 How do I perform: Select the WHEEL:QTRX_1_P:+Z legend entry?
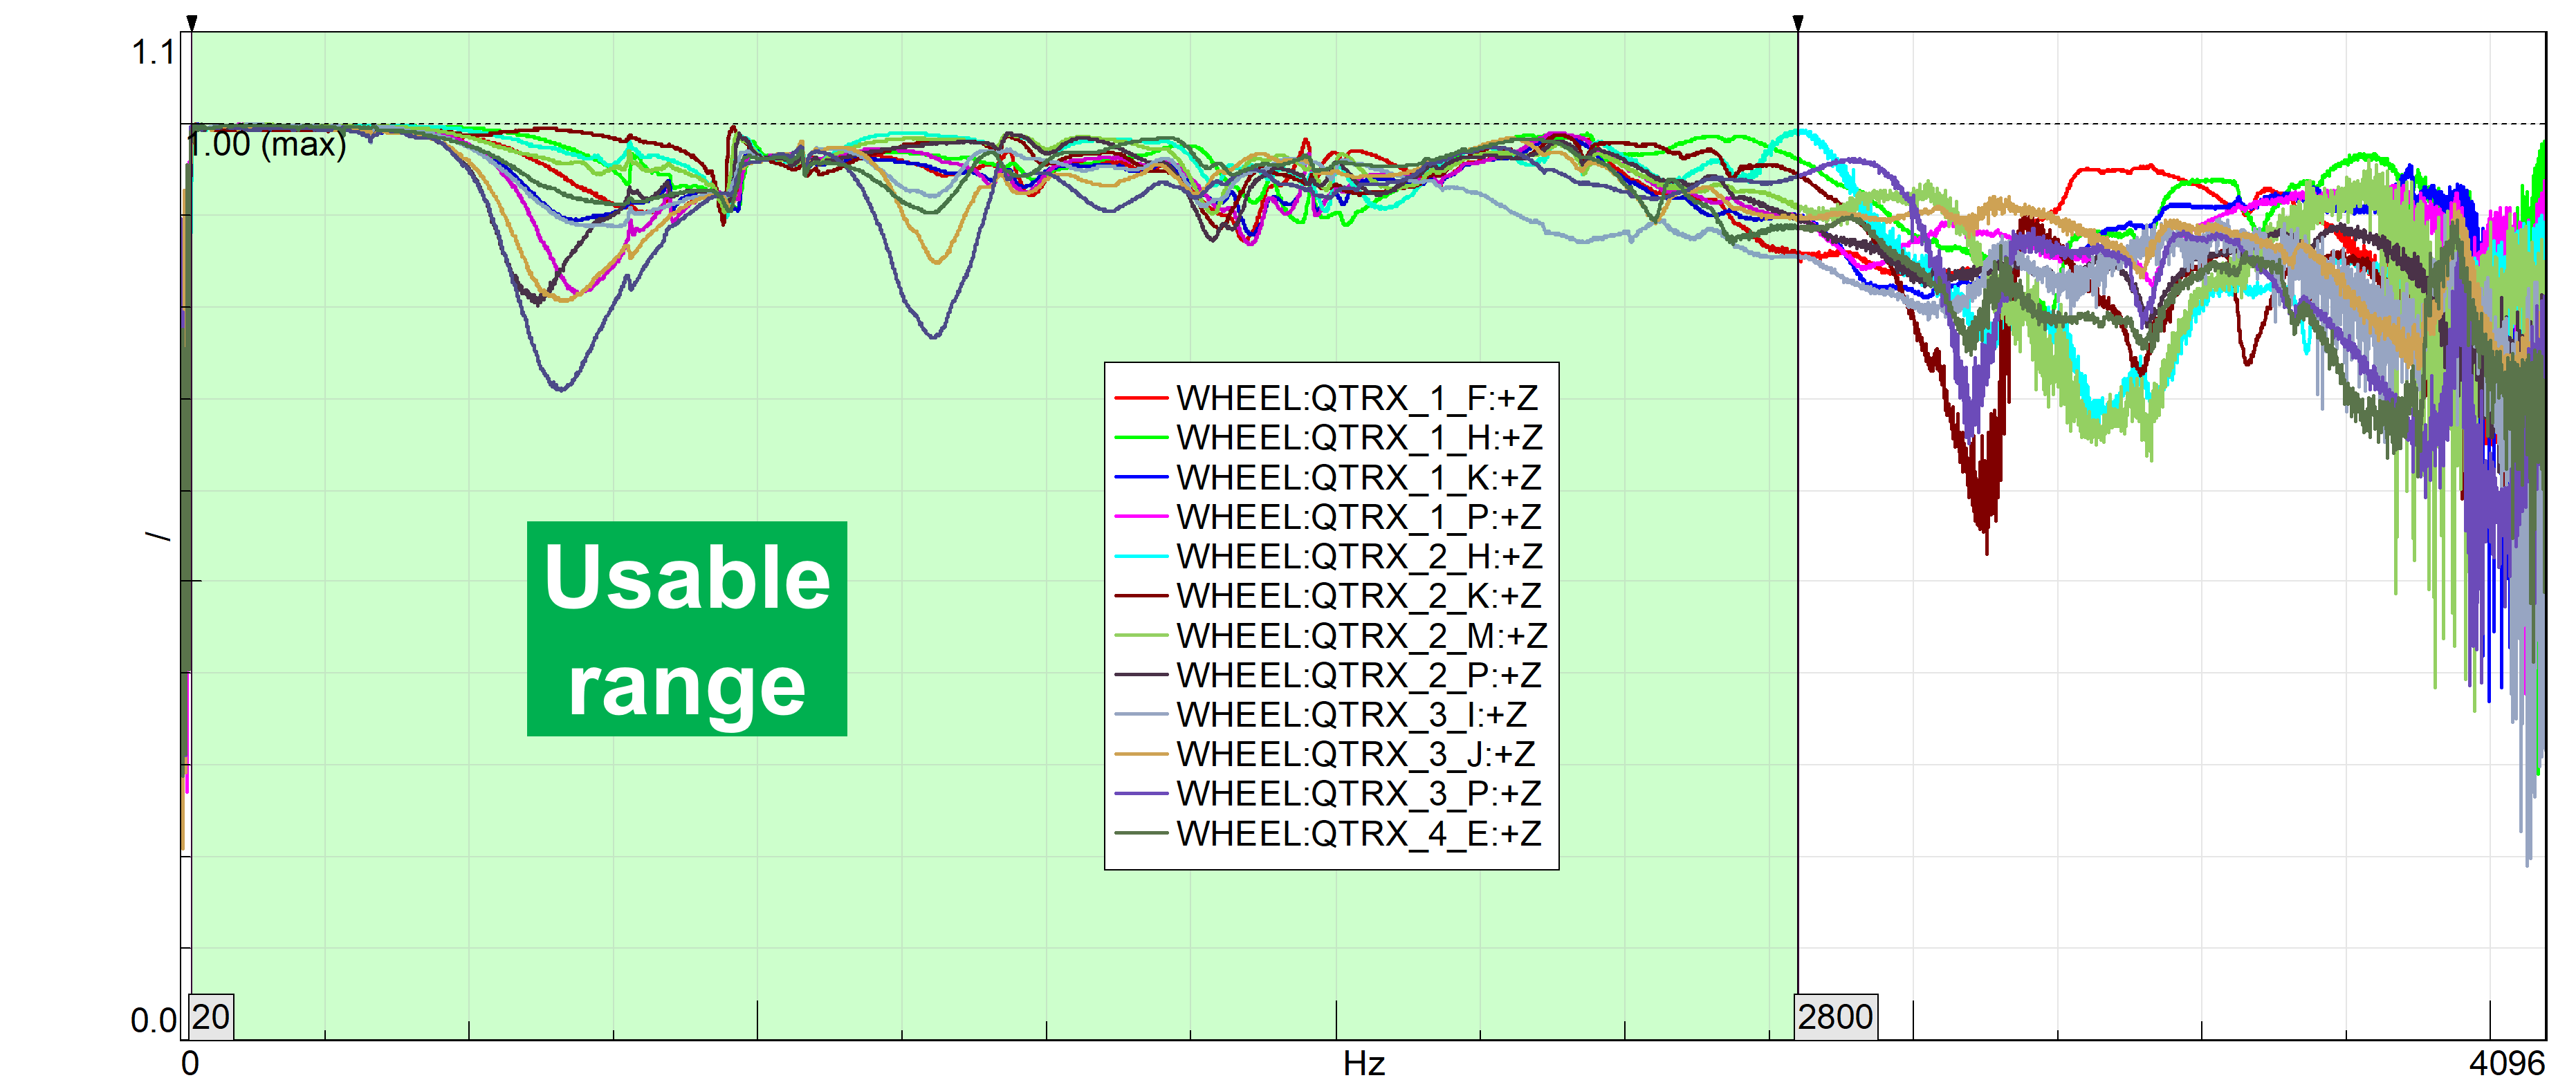tap(1358, 517)
